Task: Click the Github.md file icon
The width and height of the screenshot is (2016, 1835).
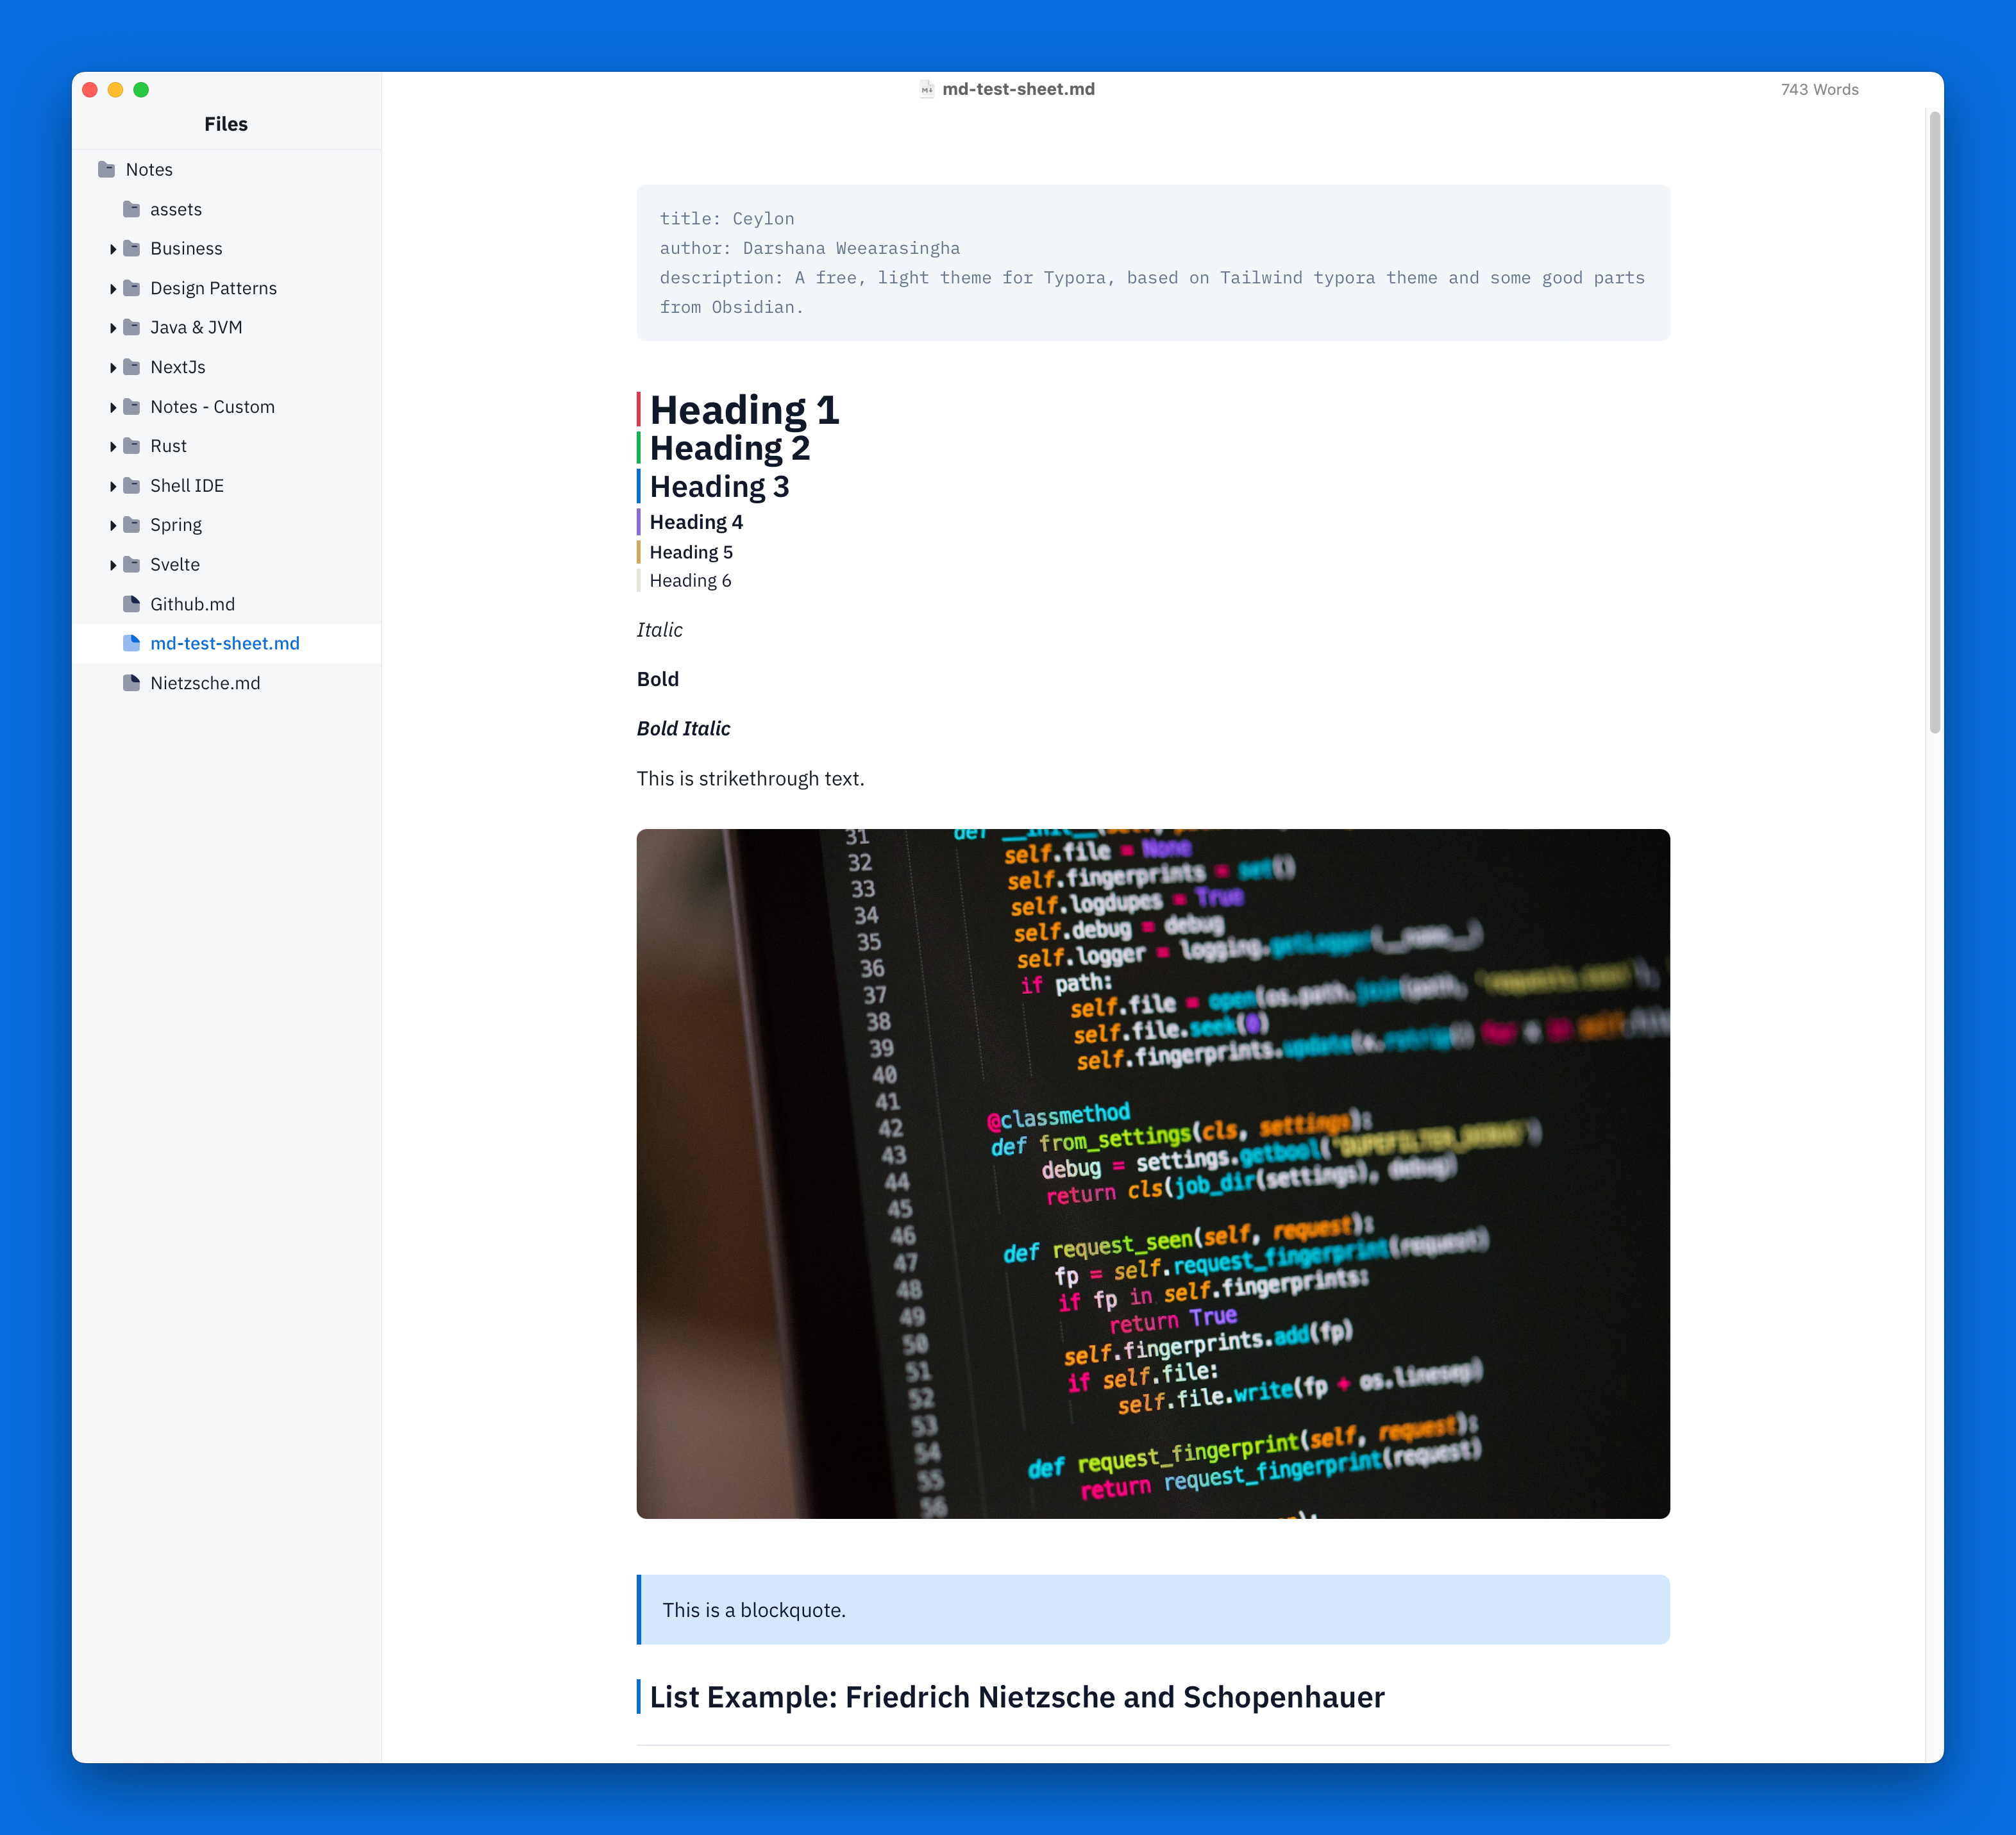Action: click(131, 603)
